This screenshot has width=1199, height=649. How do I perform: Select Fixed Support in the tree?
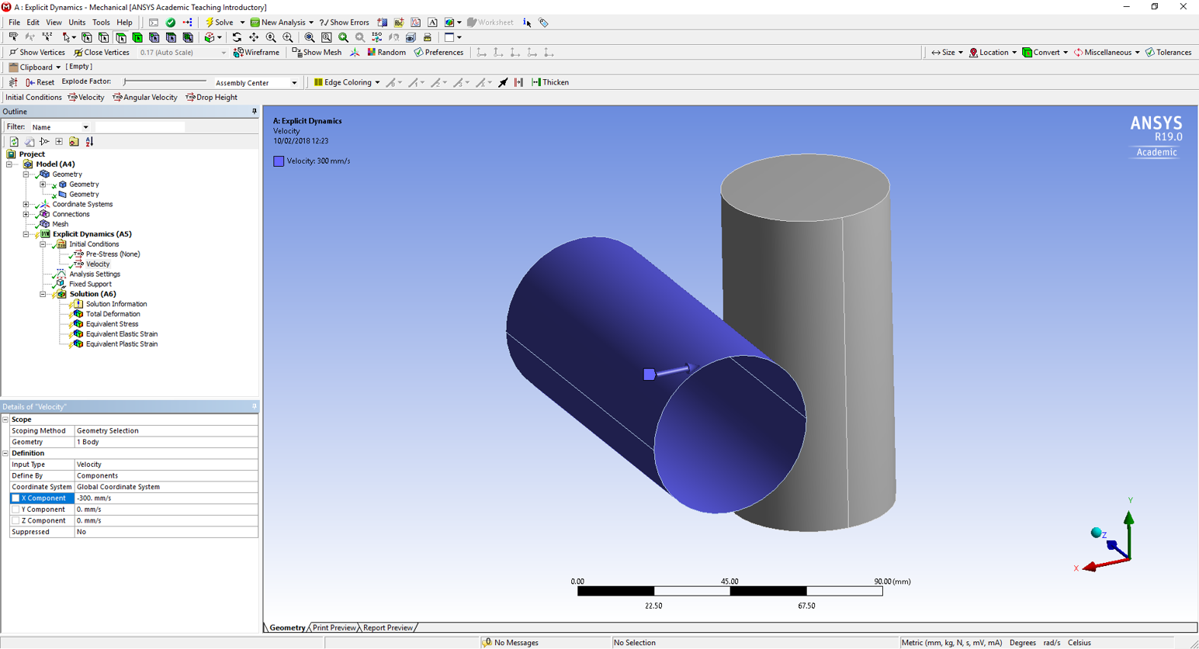(x=90, y=285)
